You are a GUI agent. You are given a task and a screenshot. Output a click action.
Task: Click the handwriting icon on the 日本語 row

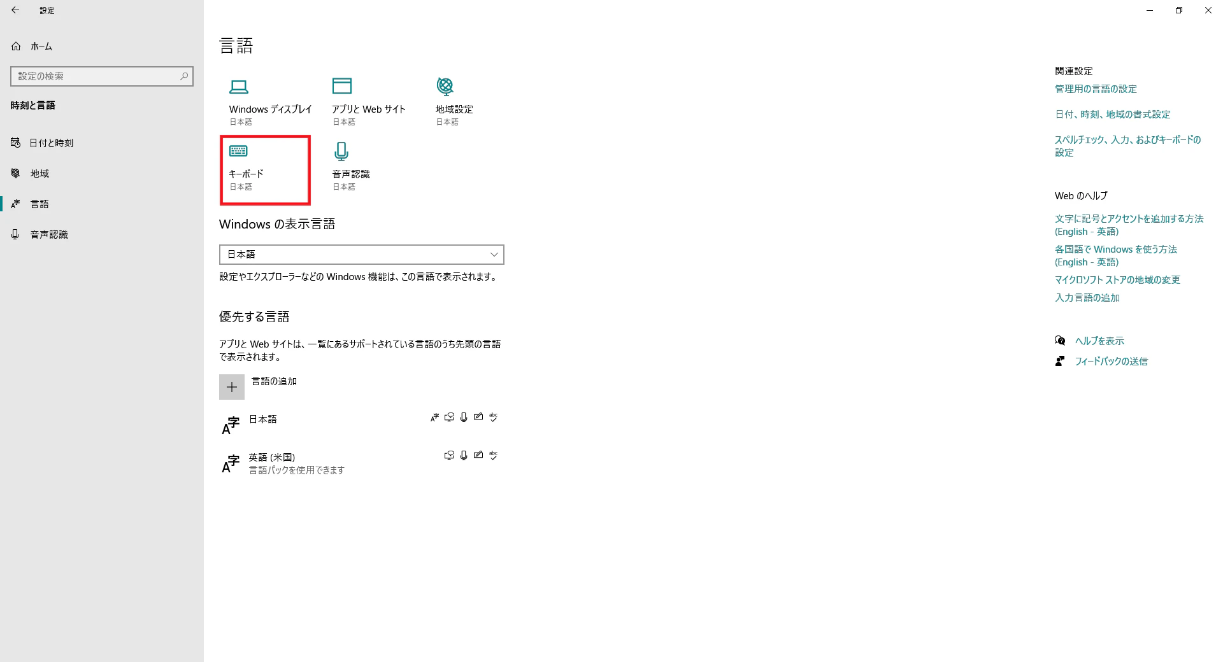478,418
